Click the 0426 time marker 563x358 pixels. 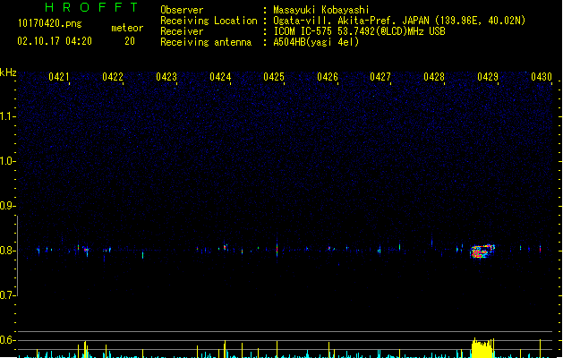pyautogui.click(x=328, y=77)
